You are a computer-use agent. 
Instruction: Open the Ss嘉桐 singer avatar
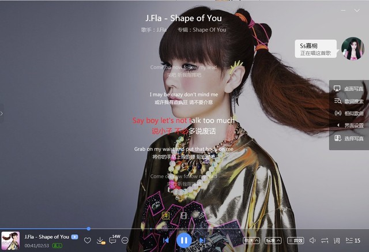pos(352,49)
